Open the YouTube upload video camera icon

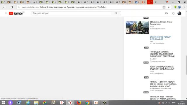tap(167, 13)
